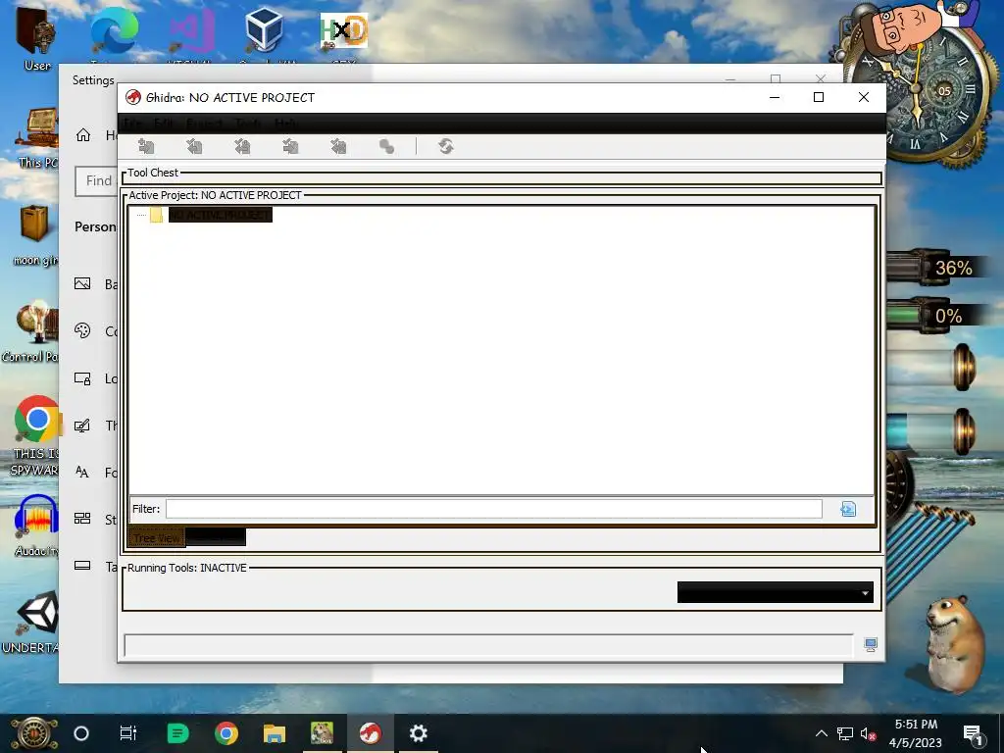The width and height of the screenshot is (1004, 753).
Task: Click the Check Out file toolbar icon
Action: (x=194, y=147)
